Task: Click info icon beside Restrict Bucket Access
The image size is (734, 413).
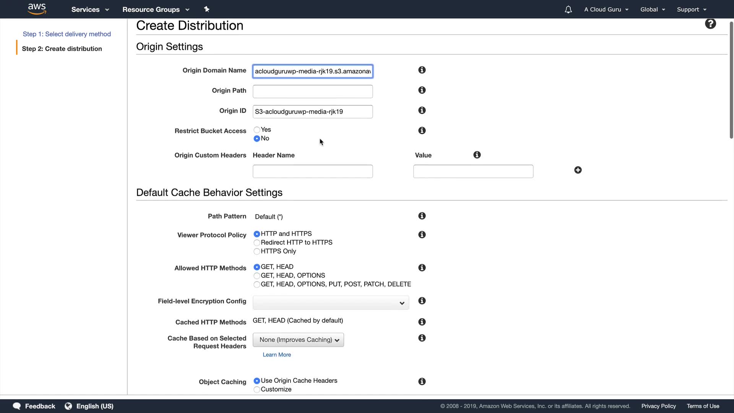Action: pos(422,131)
